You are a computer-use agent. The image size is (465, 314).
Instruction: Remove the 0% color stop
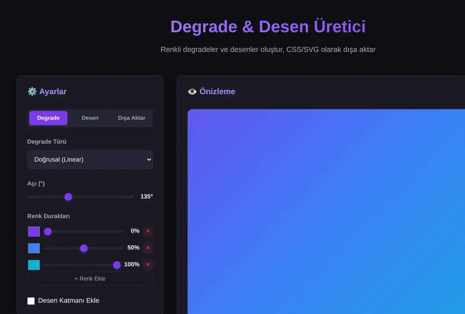(148, 231)
